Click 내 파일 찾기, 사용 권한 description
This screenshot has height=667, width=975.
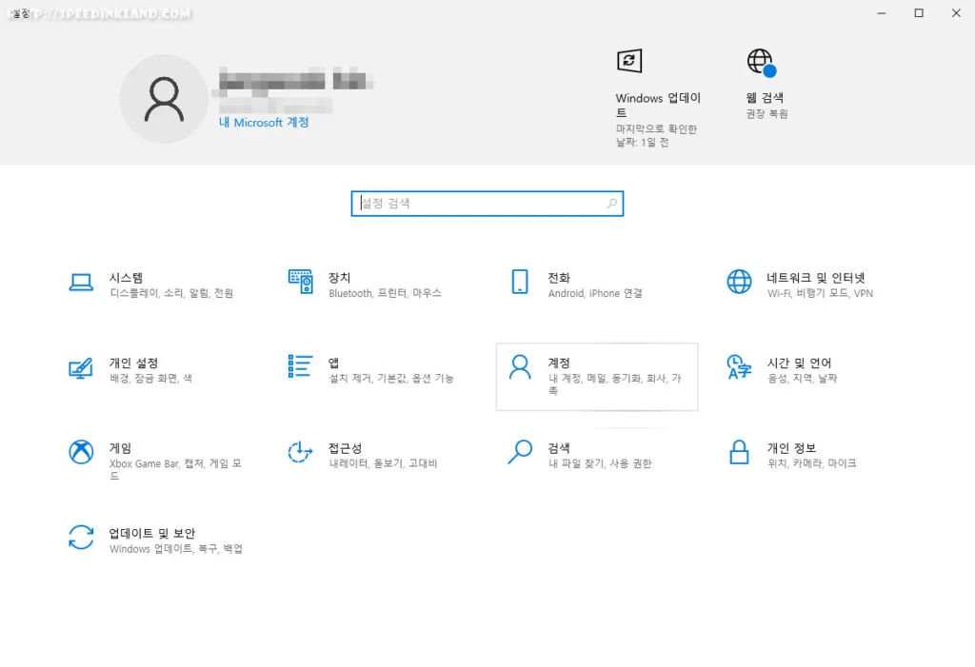600,463
